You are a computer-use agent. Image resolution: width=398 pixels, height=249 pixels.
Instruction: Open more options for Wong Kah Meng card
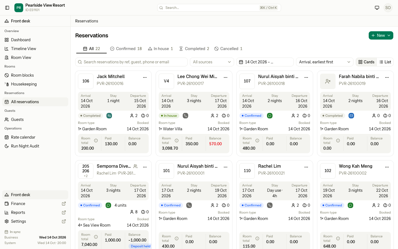click(x=387, y=167)
